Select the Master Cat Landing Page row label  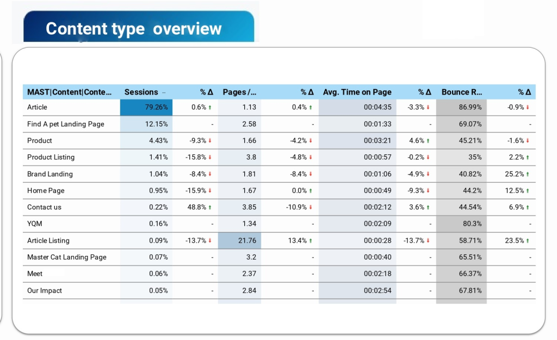coord(66,257)
